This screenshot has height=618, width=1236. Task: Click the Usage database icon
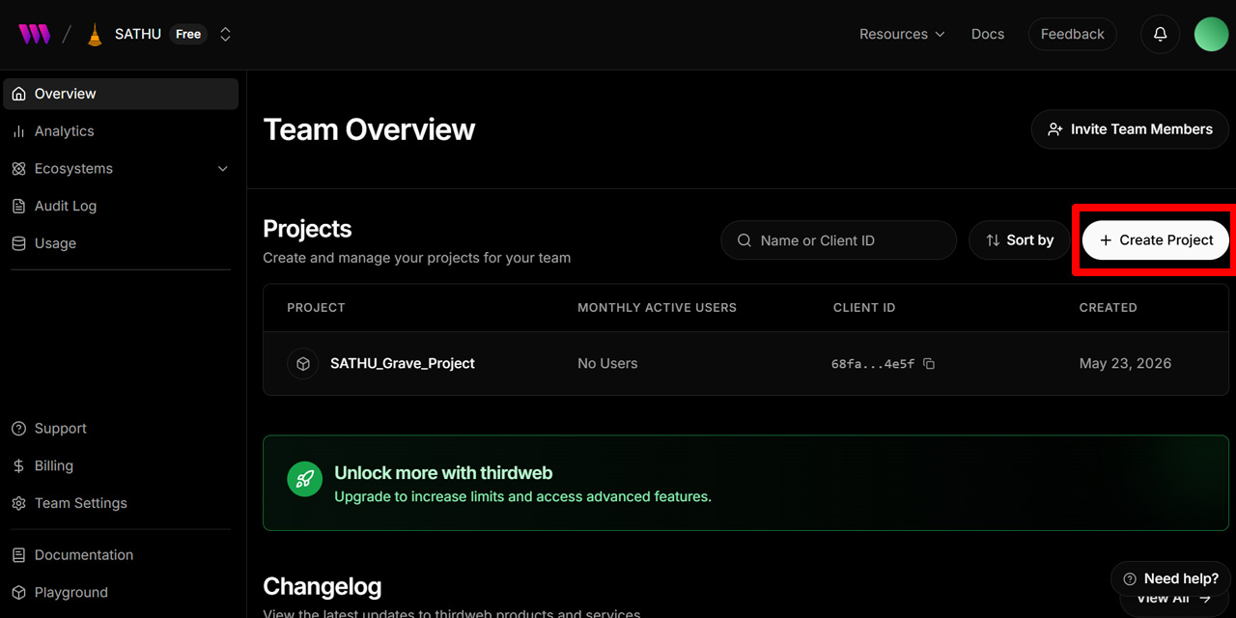pos(18,243)
